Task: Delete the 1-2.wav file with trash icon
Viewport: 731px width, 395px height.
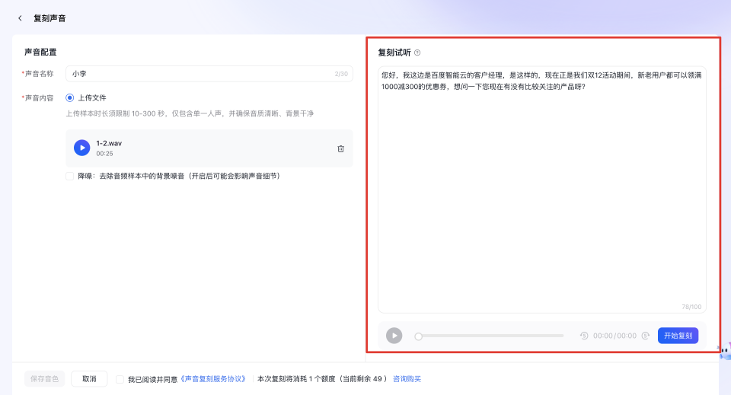Action: pyautogui.click(x=340, y=148)
